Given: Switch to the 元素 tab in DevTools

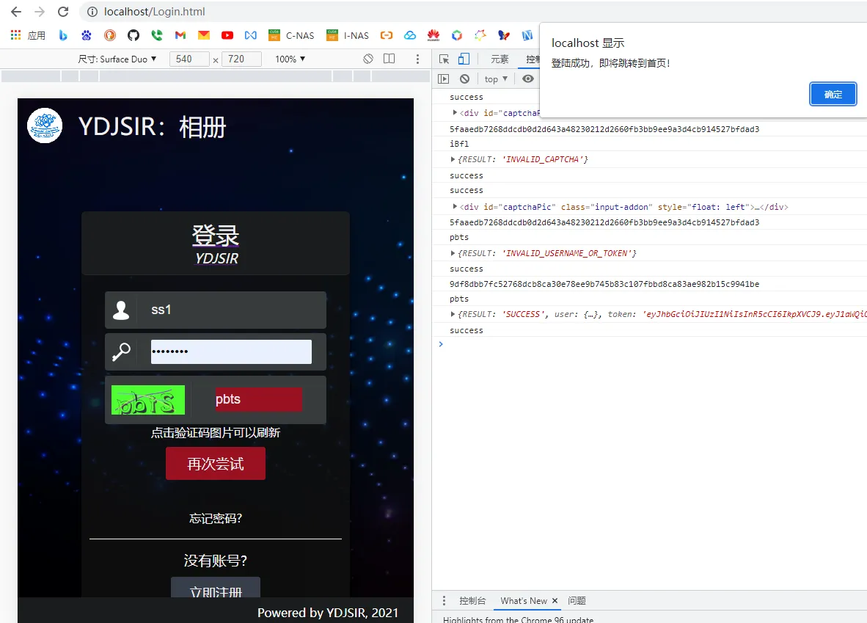Looking at the screenshot, I should click(500, 59).
